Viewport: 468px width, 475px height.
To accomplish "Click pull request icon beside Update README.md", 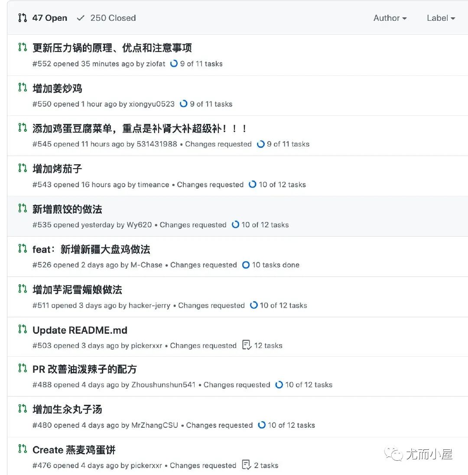I will tap(23, 329).
